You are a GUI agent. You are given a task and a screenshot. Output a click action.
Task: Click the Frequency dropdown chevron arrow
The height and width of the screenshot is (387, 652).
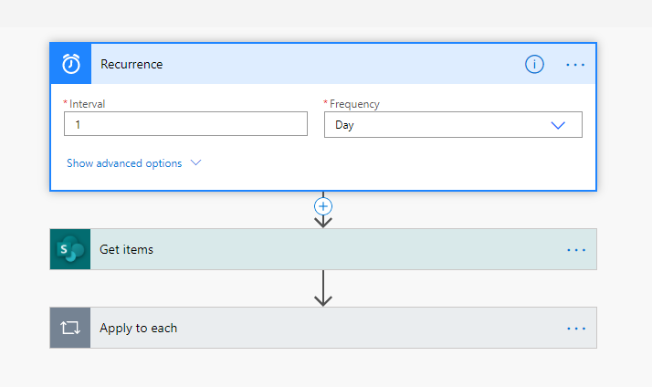click(x=558, y=125)
